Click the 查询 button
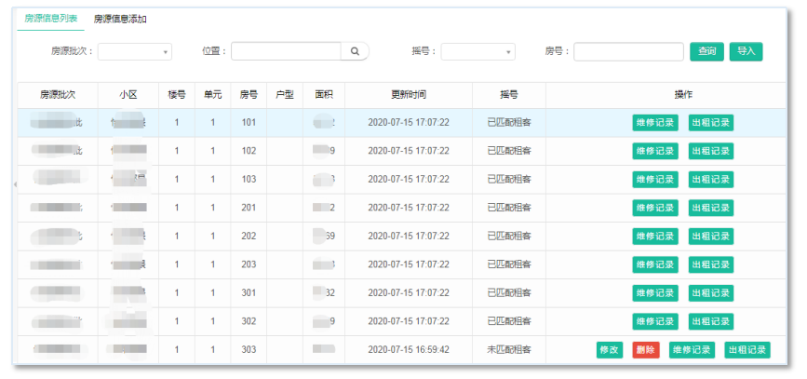This screenshot has height=379, width=807. coord(706,52)
